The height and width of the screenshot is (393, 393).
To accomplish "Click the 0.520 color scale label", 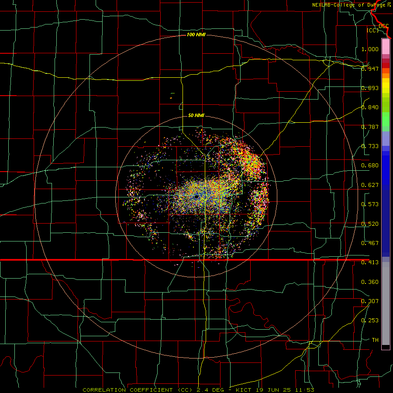I will [370, 224].
